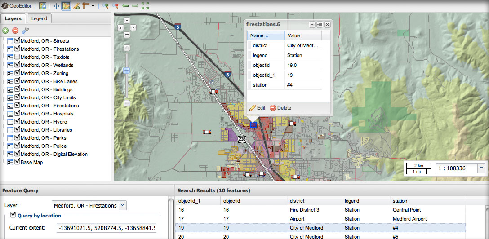Open layer properties wrench icon
The height and width of the screenshot is (239, 489).
[25, 31]
